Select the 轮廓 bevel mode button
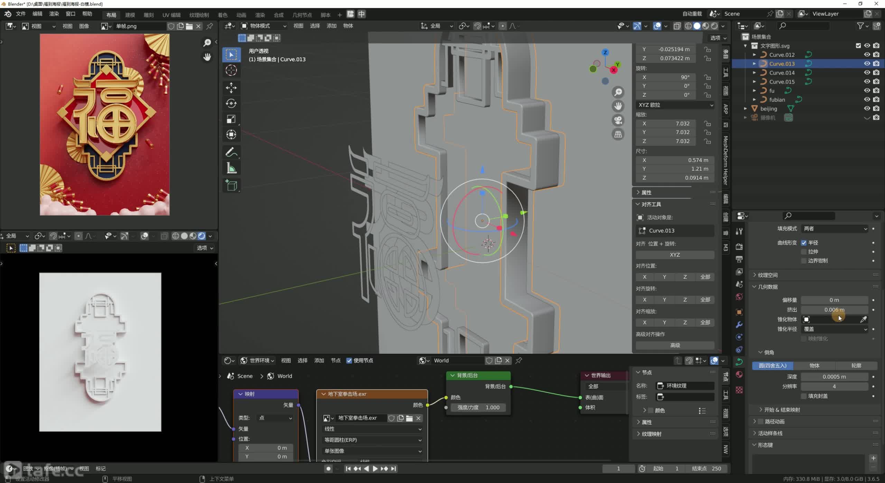Image resolution: width=885 pixels, height=483 pixels. coord(856,366)
